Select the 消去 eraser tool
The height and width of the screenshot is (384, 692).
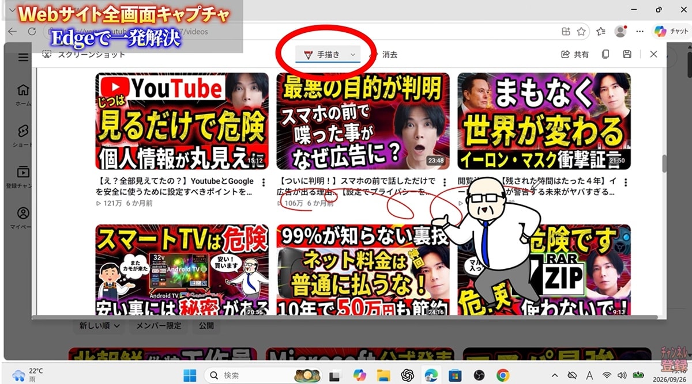[384, 55]
